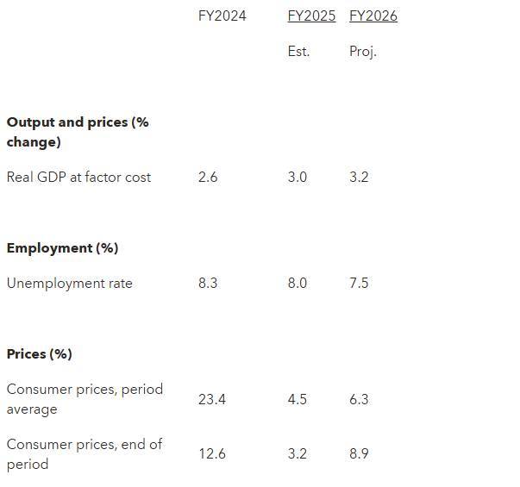520x487 pixels.
Task: Select the Prices (%) section heading
Action: 39,354
